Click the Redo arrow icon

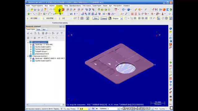tap(54, 10)
